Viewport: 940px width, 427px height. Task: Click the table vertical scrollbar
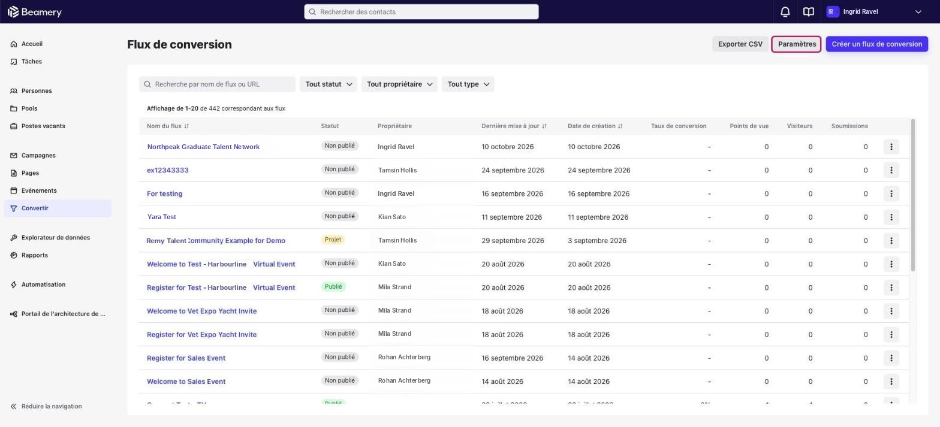(x=913, y=195)
